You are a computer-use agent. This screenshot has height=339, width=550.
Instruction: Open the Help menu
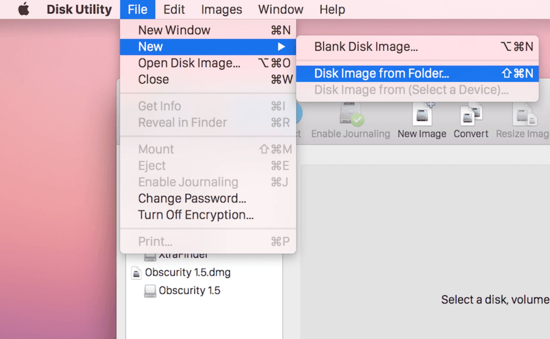click(332, 9)
